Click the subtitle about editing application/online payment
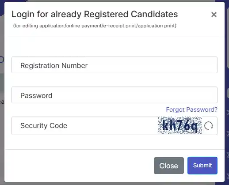This screenshot has width=229, height=185. 95,26
